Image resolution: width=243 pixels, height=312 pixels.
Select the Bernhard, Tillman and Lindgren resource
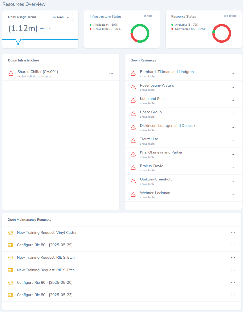tap(167, 72)
